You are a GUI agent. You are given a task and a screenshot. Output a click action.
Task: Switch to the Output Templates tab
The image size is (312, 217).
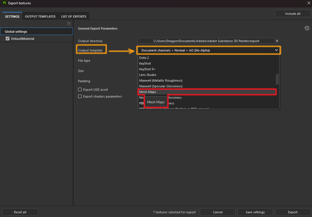(x=40, y=16)
